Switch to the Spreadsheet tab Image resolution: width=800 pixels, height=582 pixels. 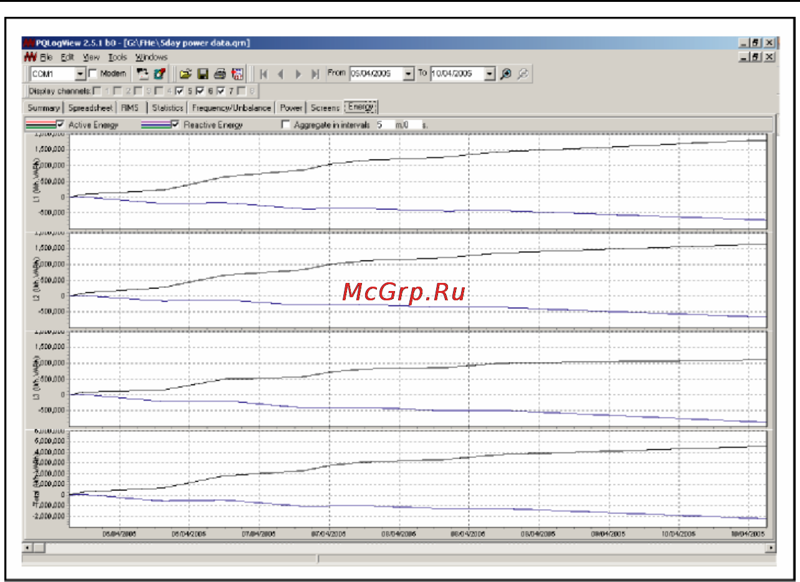[90, 108]
